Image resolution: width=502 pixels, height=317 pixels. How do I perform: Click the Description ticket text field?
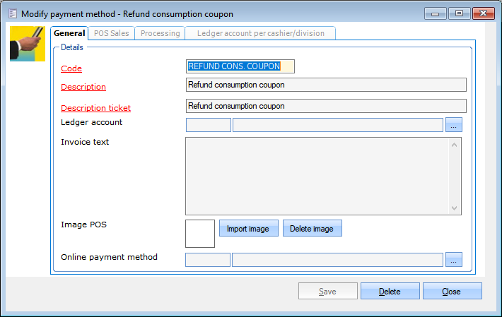click(325, 106)
